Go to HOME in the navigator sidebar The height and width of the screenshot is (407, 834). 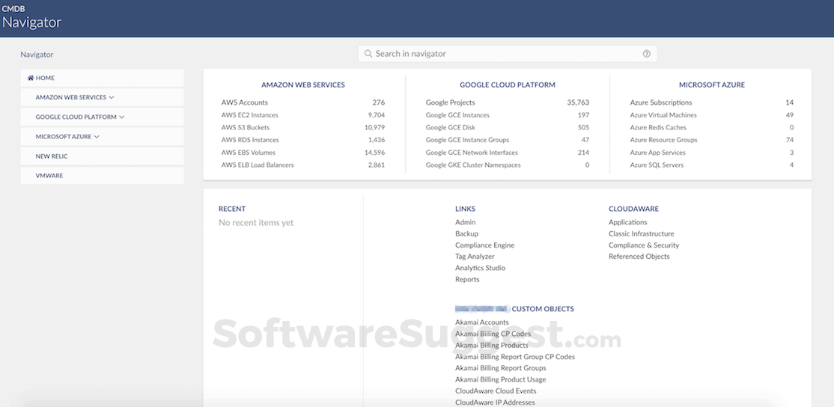pos(102,78)
